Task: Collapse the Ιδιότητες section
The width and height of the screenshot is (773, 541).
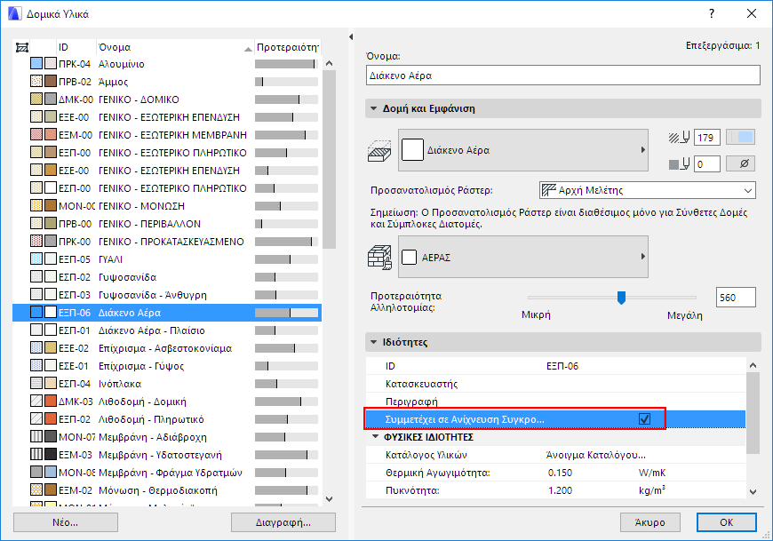Action: tap(374, 342)
